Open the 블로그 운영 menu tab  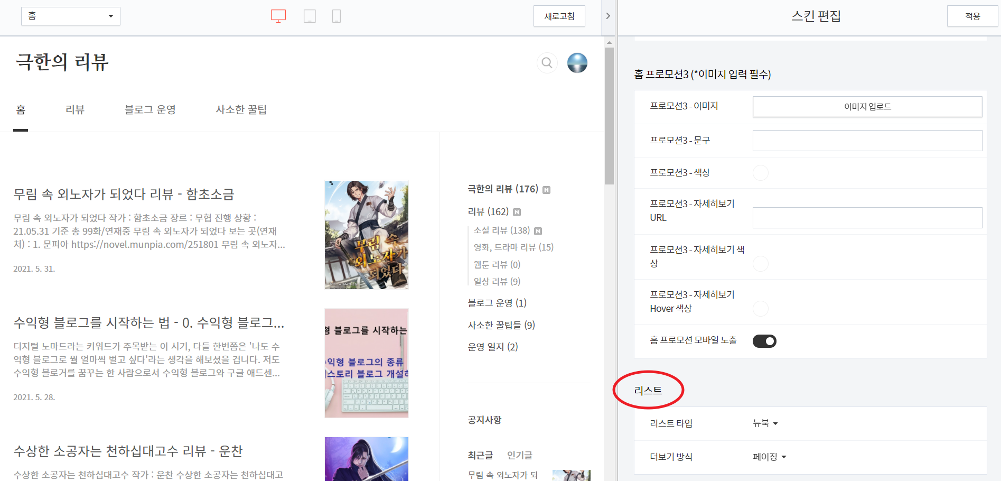[x=150, y=109]
